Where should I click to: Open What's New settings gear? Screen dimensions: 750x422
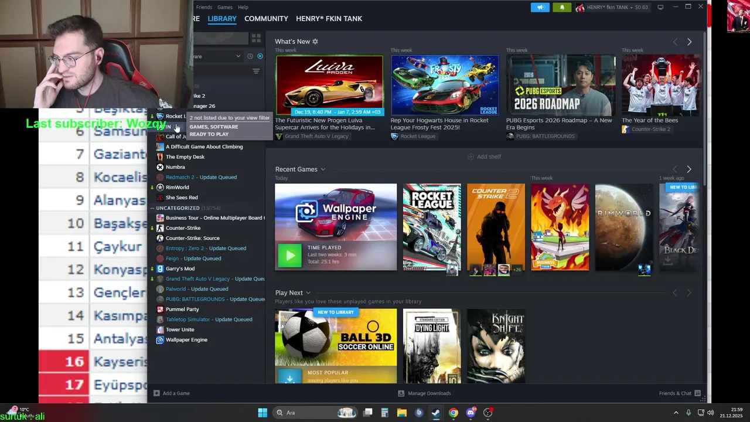point(315,42)
